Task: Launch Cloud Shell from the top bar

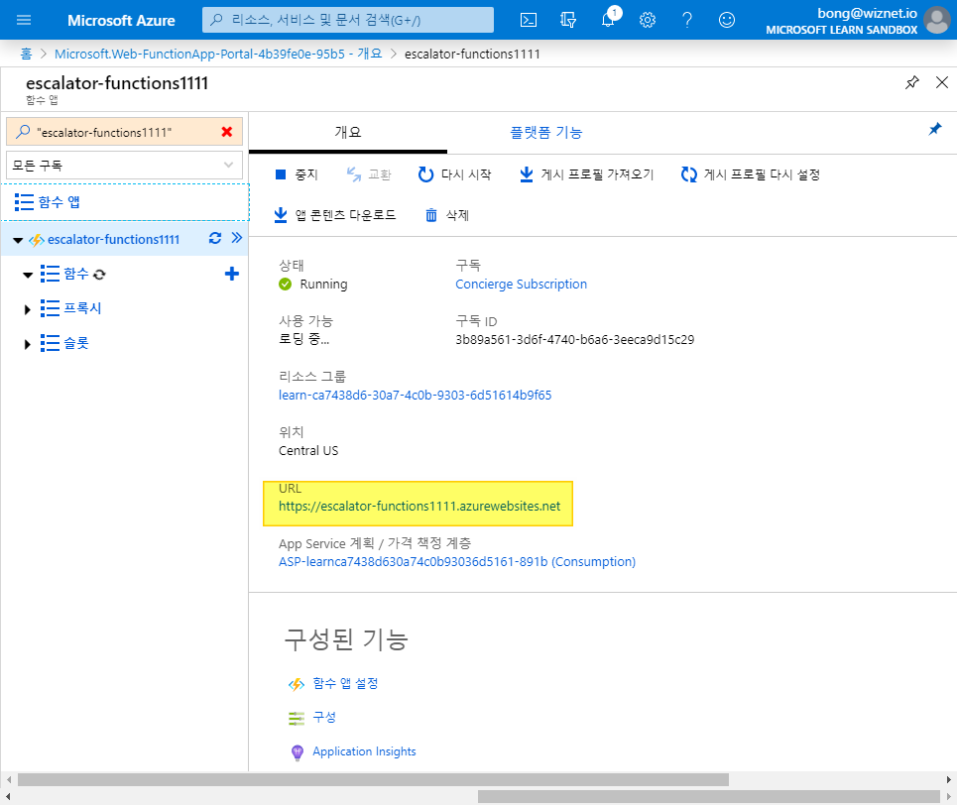Action: [x=529, y=20]
